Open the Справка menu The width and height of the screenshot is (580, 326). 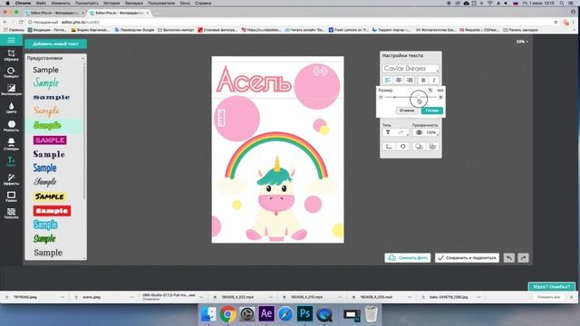203,3
